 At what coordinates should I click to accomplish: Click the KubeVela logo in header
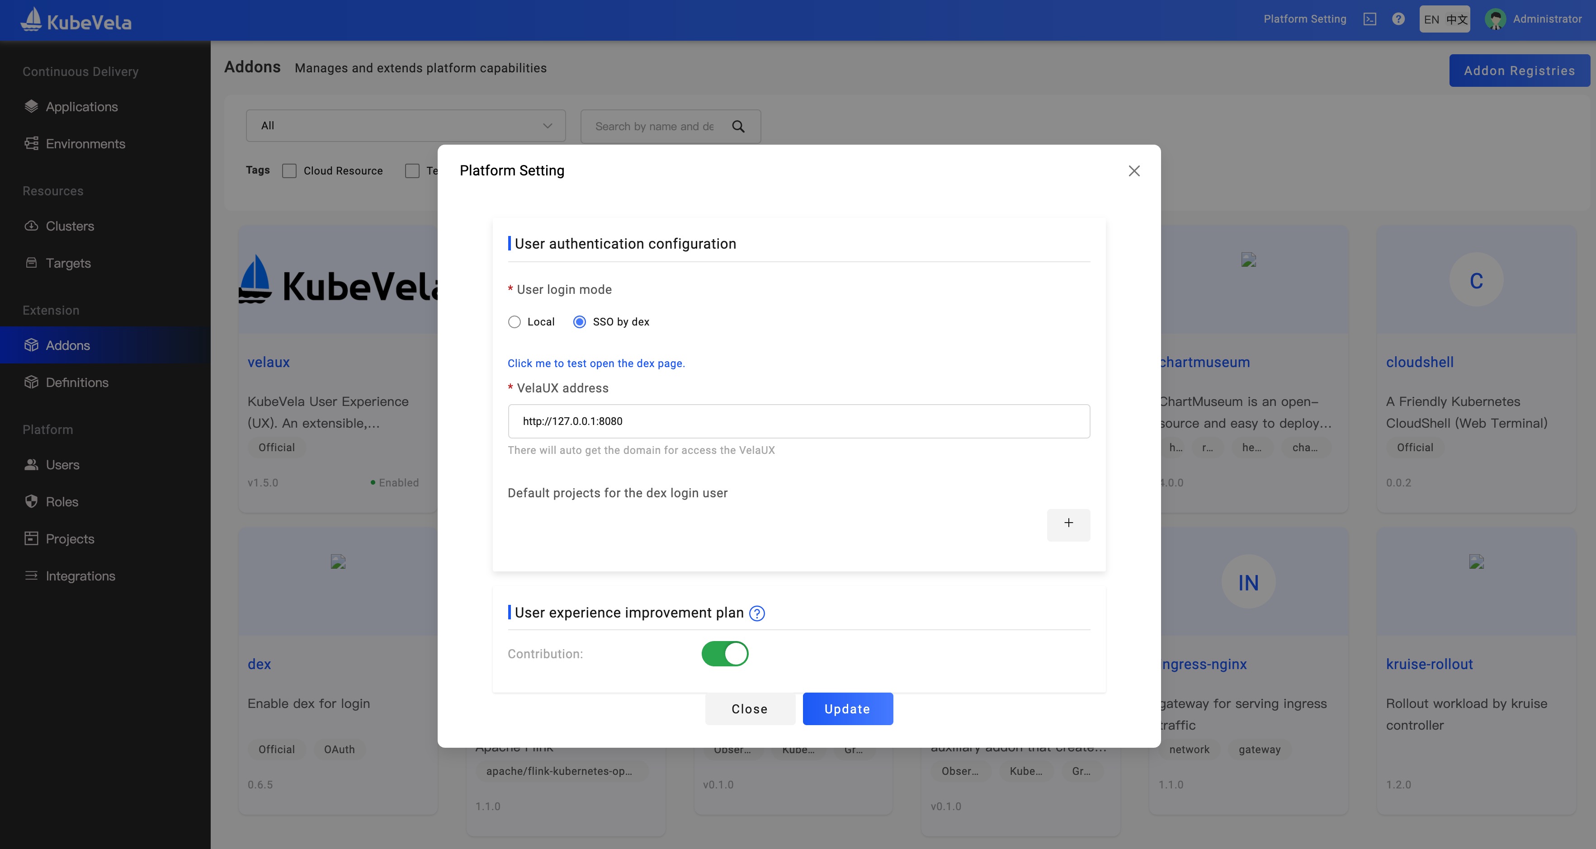(x=76, y=21)
